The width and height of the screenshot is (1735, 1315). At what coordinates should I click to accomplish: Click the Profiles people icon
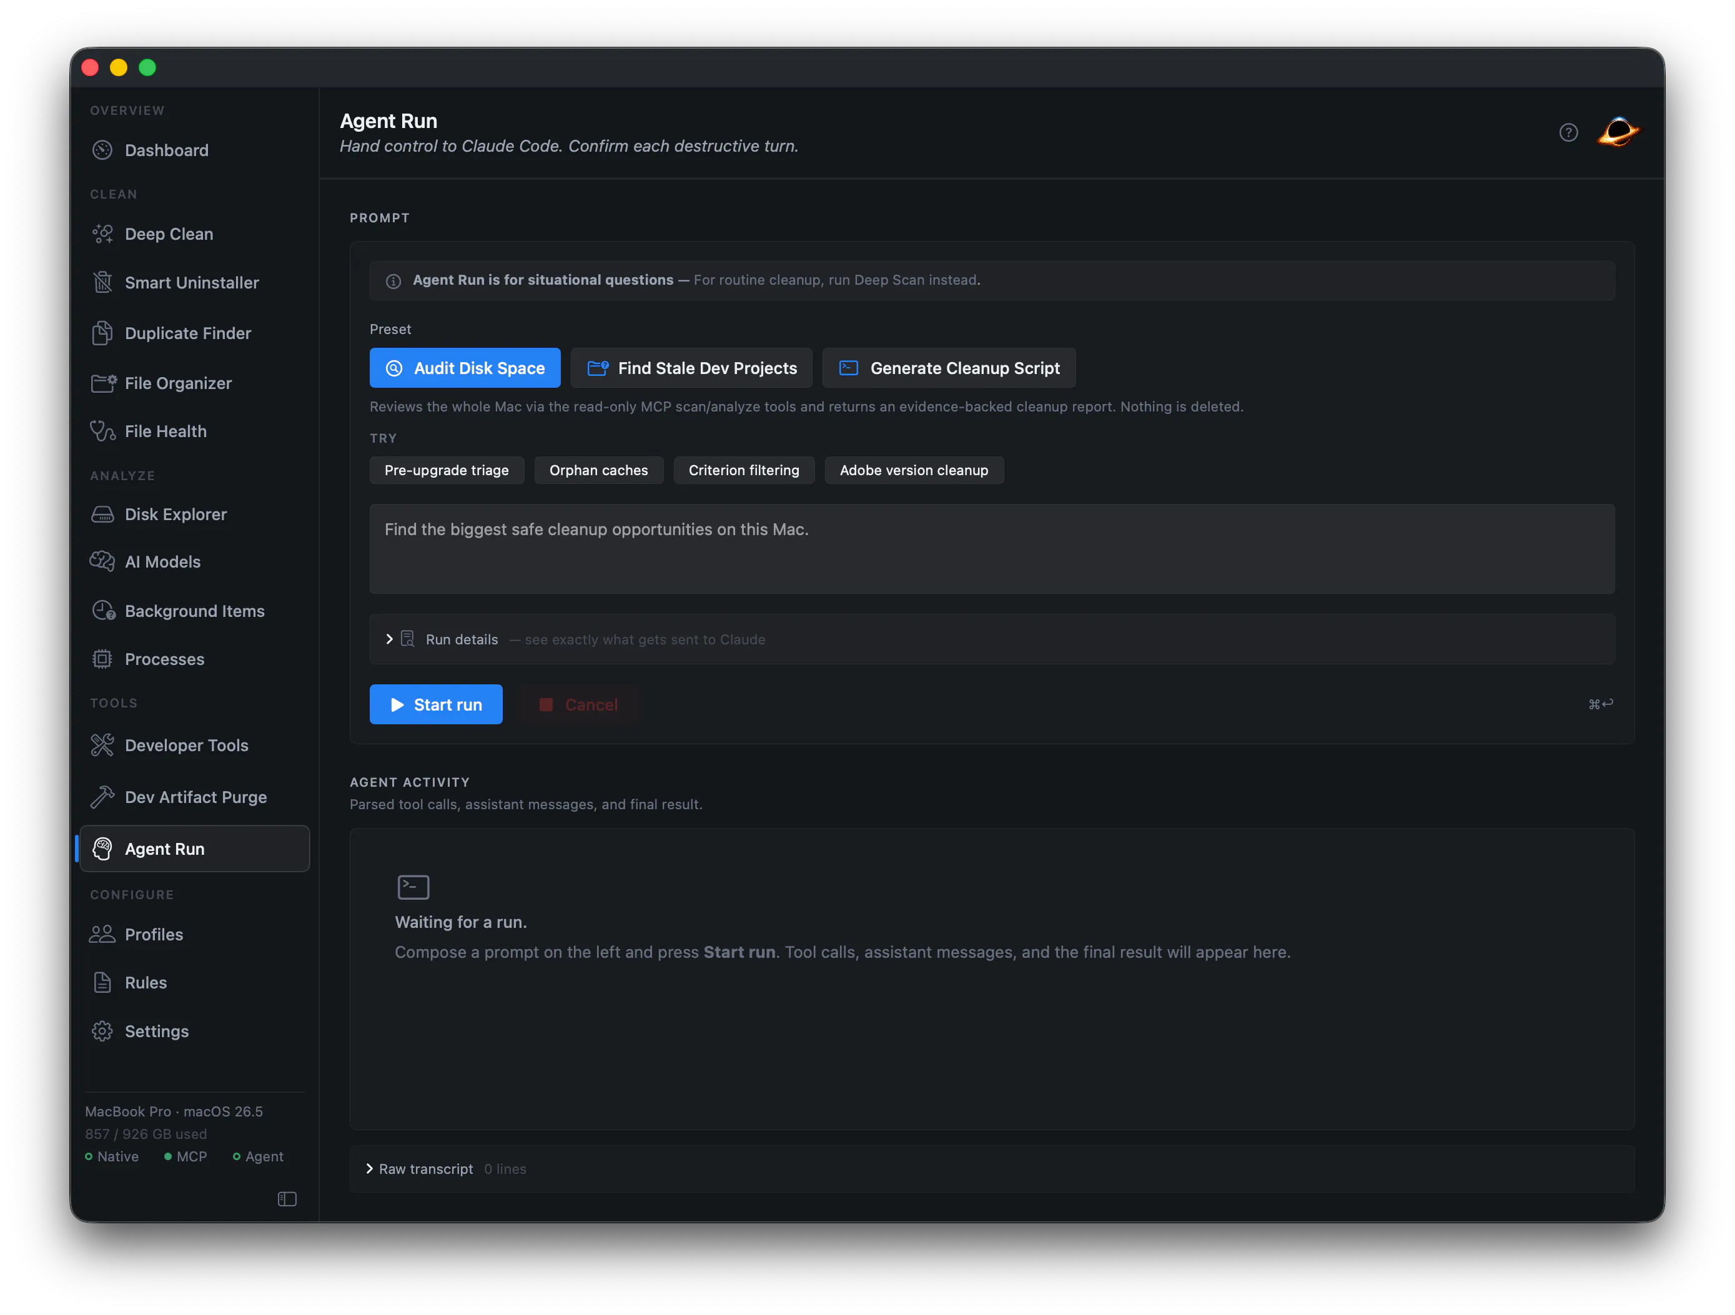102,935
